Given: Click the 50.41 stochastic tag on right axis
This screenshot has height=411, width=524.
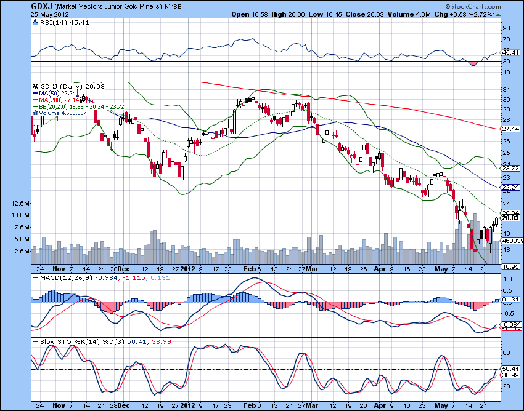Looking at the screenshot, I should pyautogui.click(x=511, y=369).
